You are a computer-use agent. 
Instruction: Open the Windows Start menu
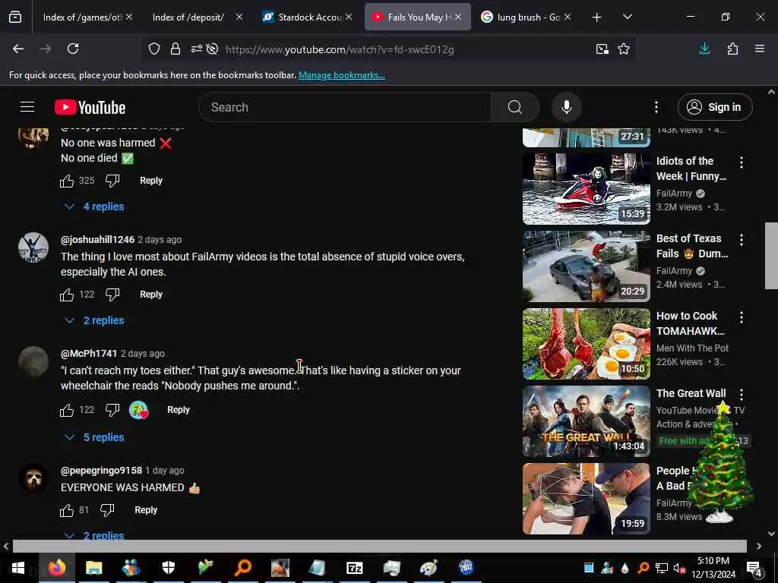[18, 568]
